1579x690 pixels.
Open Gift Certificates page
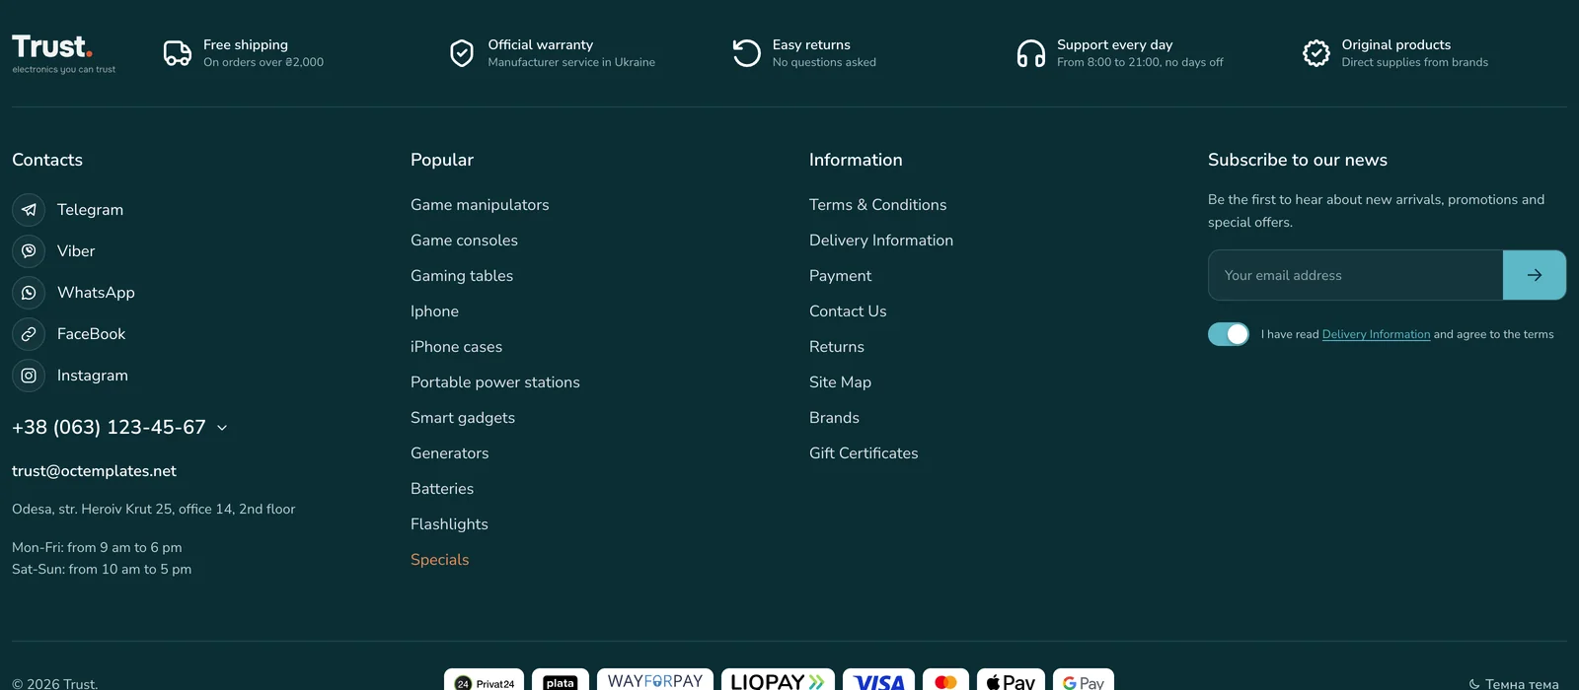pos(864,453)
